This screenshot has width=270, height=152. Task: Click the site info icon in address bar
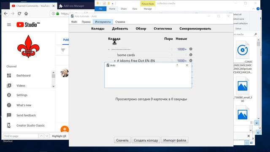(54, 14)
